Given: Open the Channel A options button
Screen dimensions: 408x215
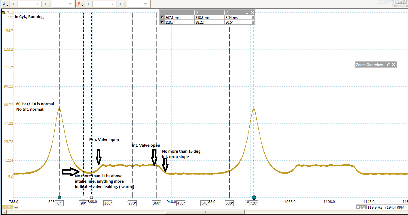Looking at the screenshot, I should [x=5, y=4].
